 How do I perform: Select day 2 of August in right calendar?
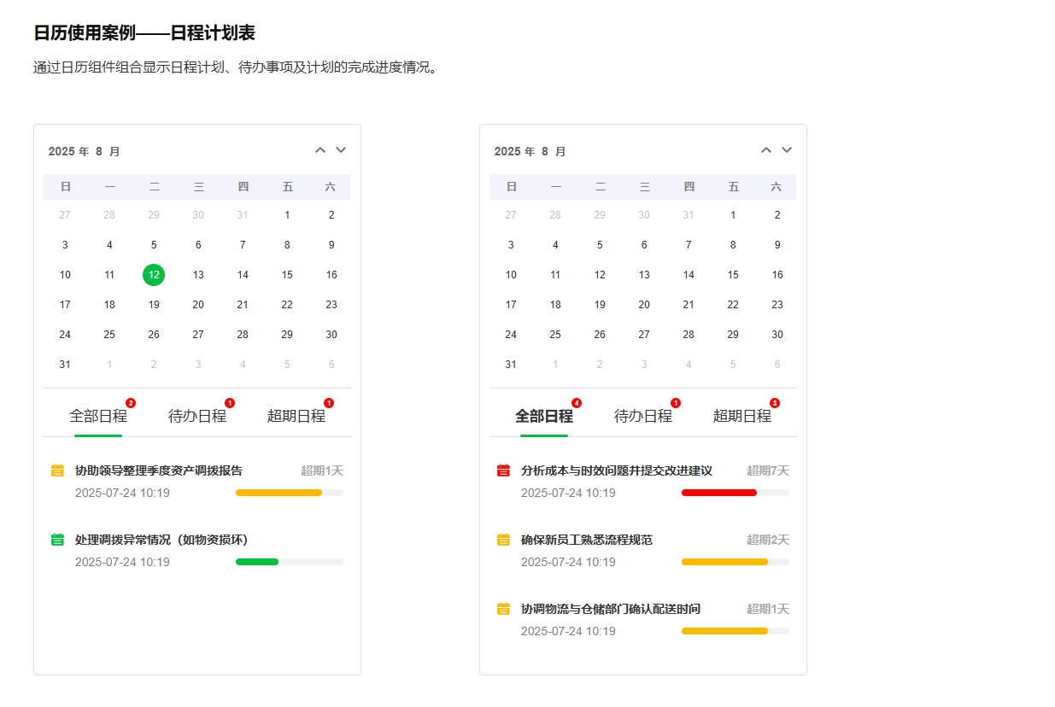click(777, 215)
